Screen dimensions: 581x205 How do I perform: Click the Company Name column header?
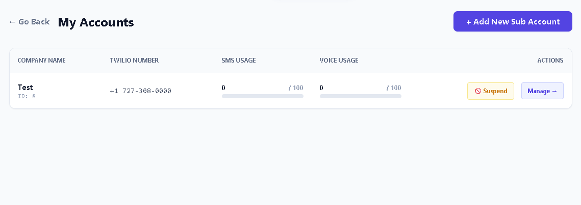pos(41,60)
